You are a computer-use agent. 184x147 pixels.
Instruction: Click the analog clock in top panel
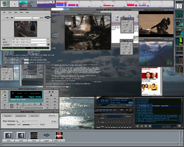[14, 4]
